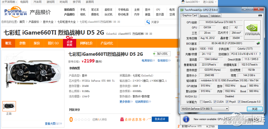Screen dimensions: 268x129
Task: Open the GPU selection dropdown in GPU-Z
Action: coord(205,109)
